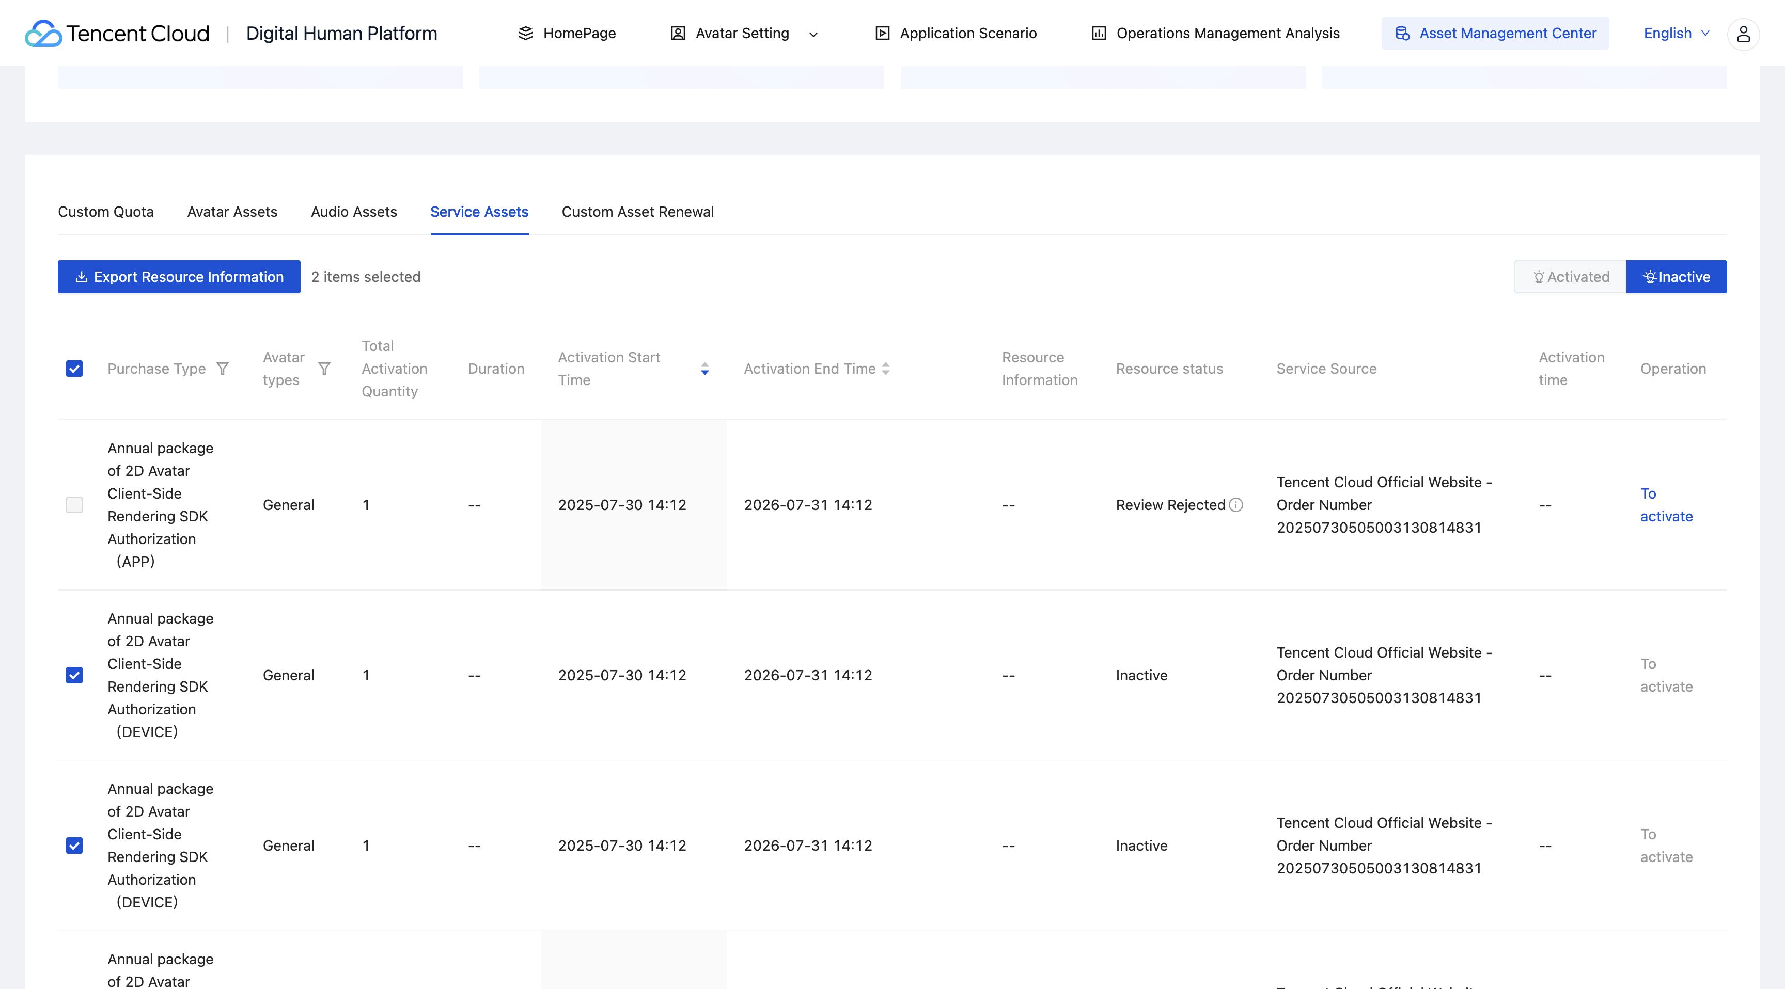Image resolution: width=1785 pixels, height=989 pixels.
Task: Click the HomePage layers icon
Action: click(526, 33)
